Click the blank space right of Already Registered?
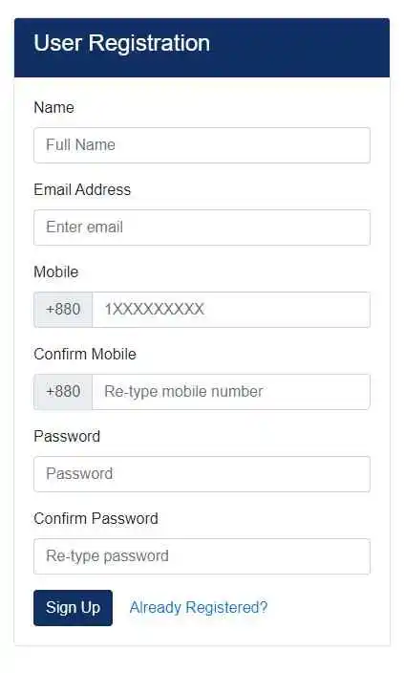The height and width of the screenshot is (673, 404). click(x=326, y=608)
